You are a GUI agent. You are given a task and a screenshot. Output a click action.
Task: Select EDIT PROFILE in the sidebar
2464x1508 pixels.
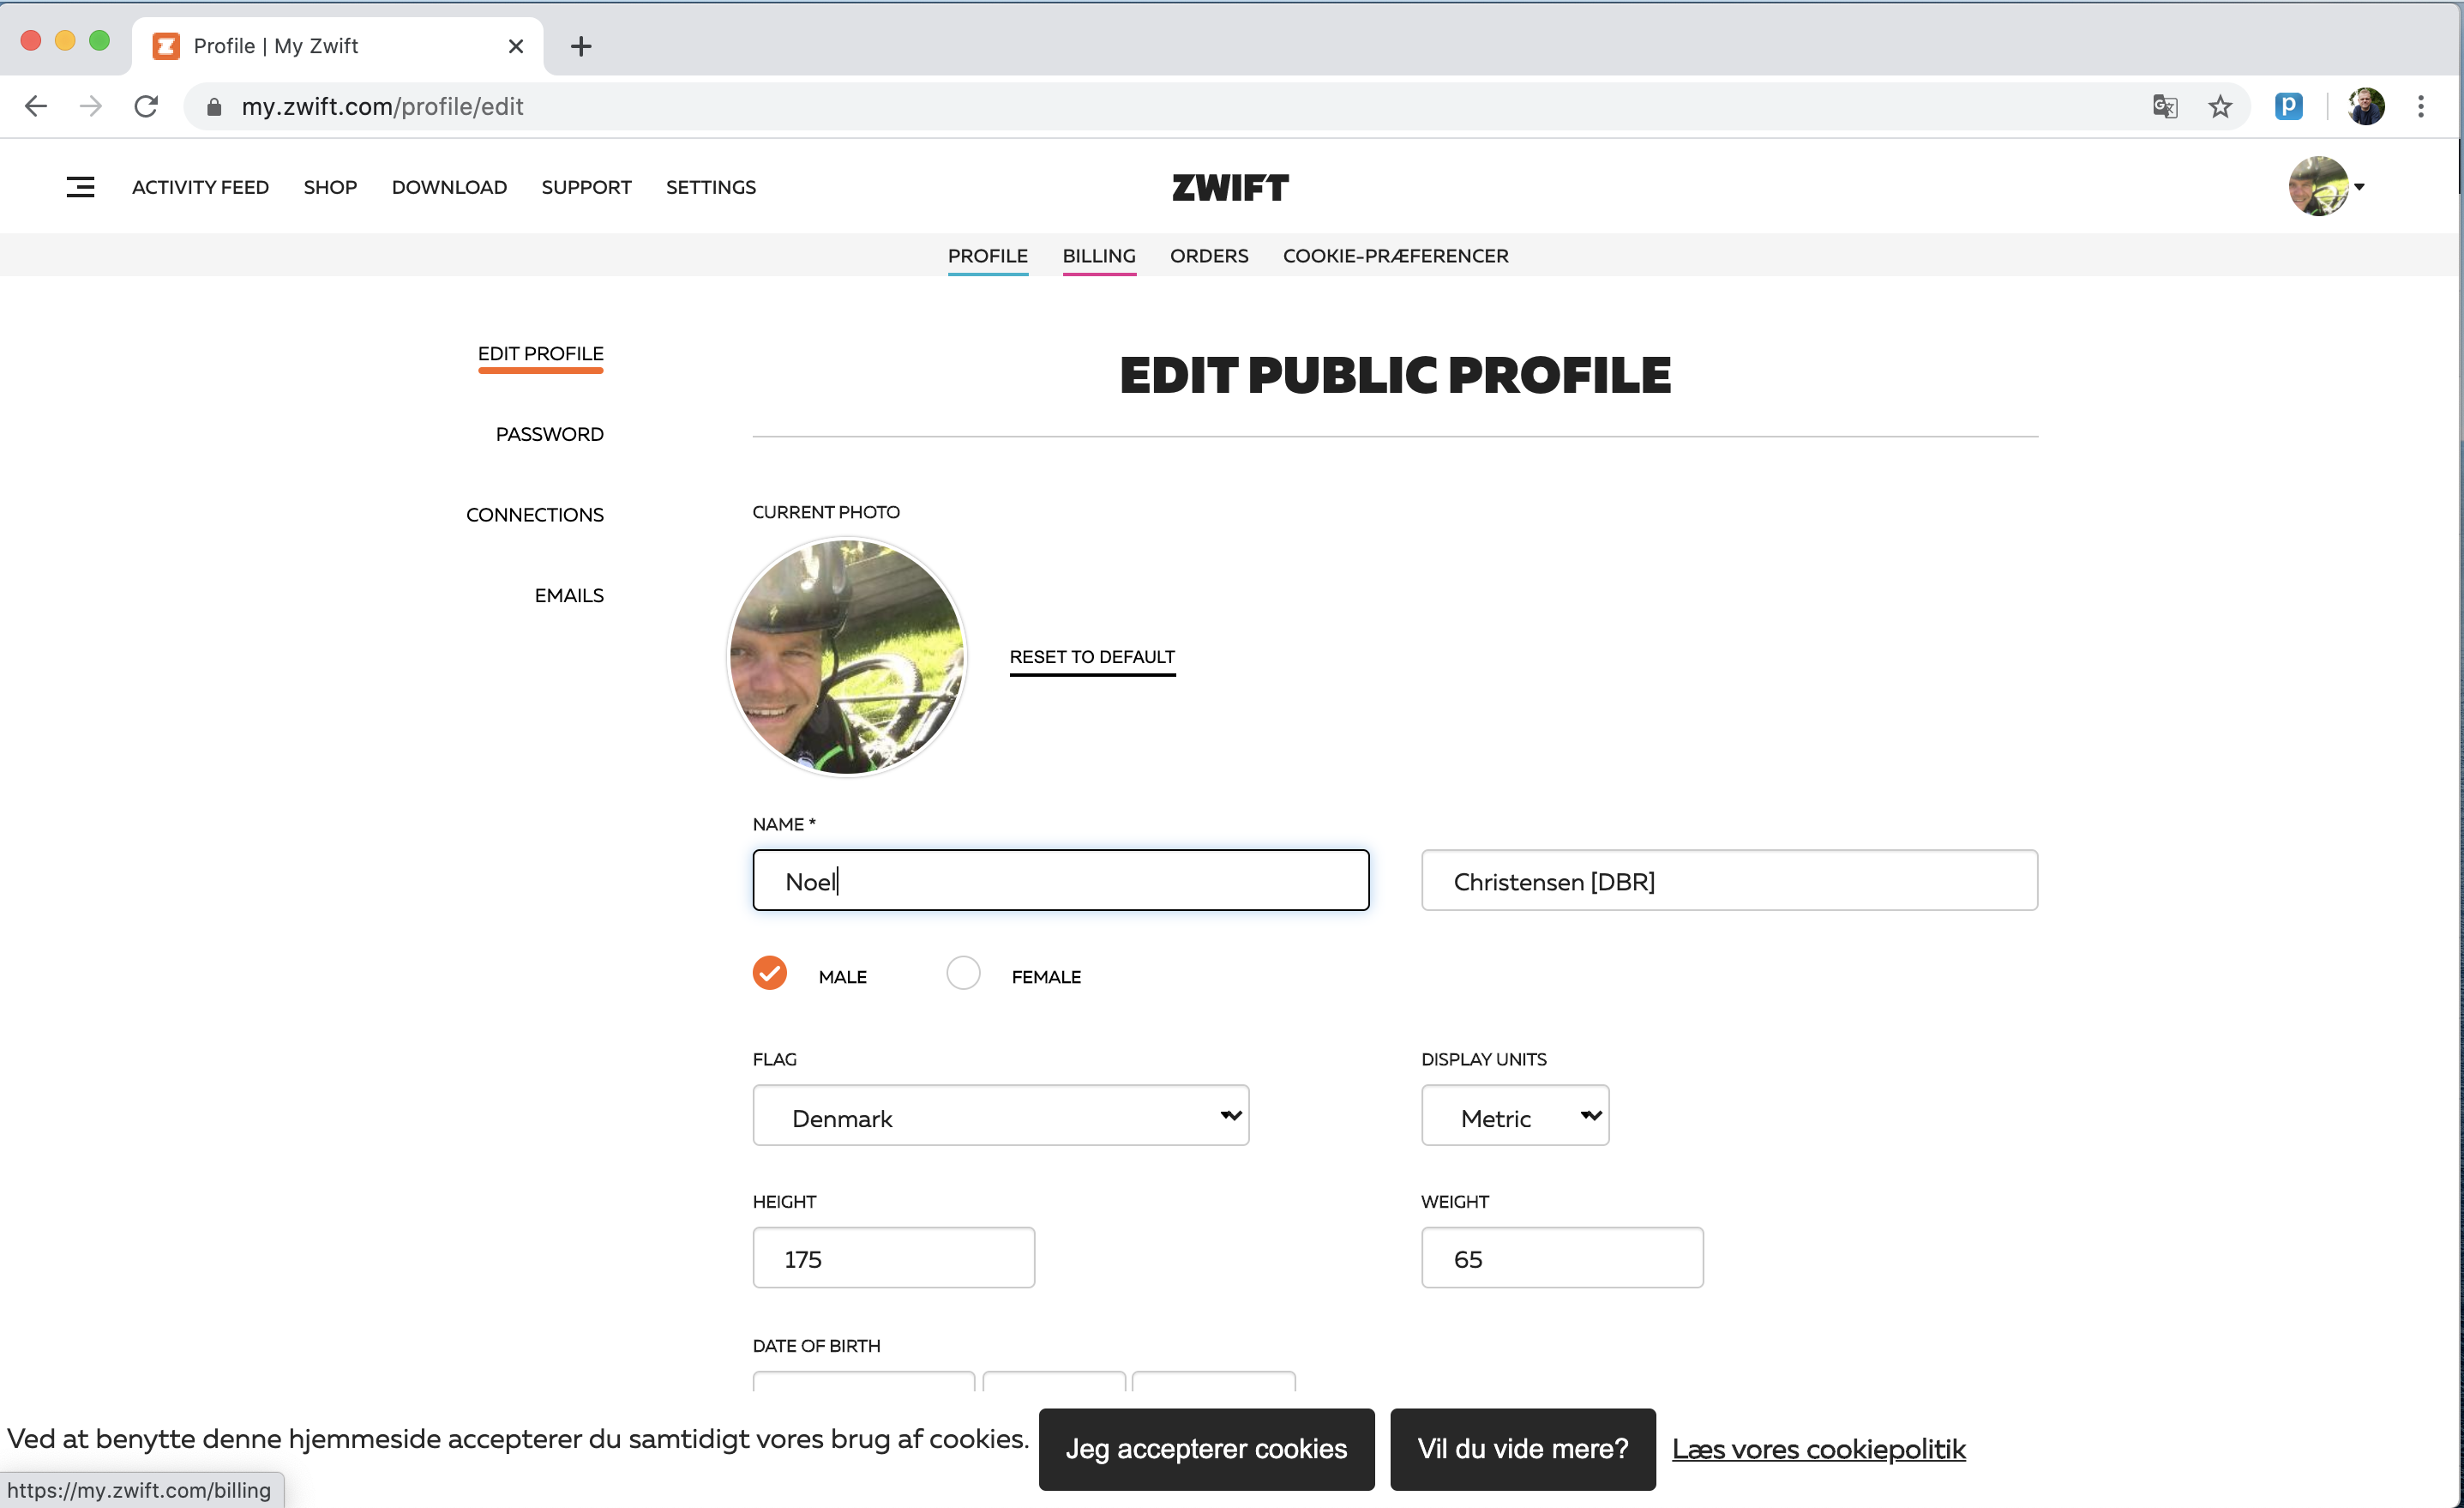tap(541, 354)
